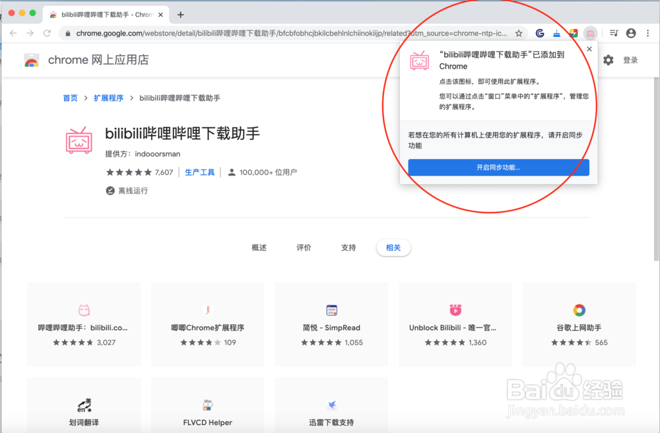660x433 pixels.
Task: Open 唧唧Chrome扩展程序 card
Action: 207,325
